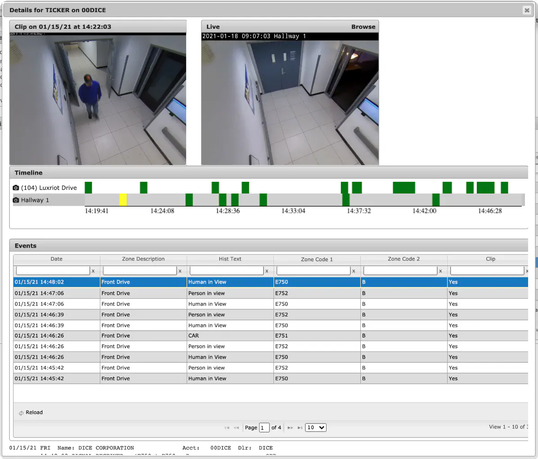Open the clip video from 14:22:03
The width and height of the screenshot is (538, 459).
pos(98,99)
